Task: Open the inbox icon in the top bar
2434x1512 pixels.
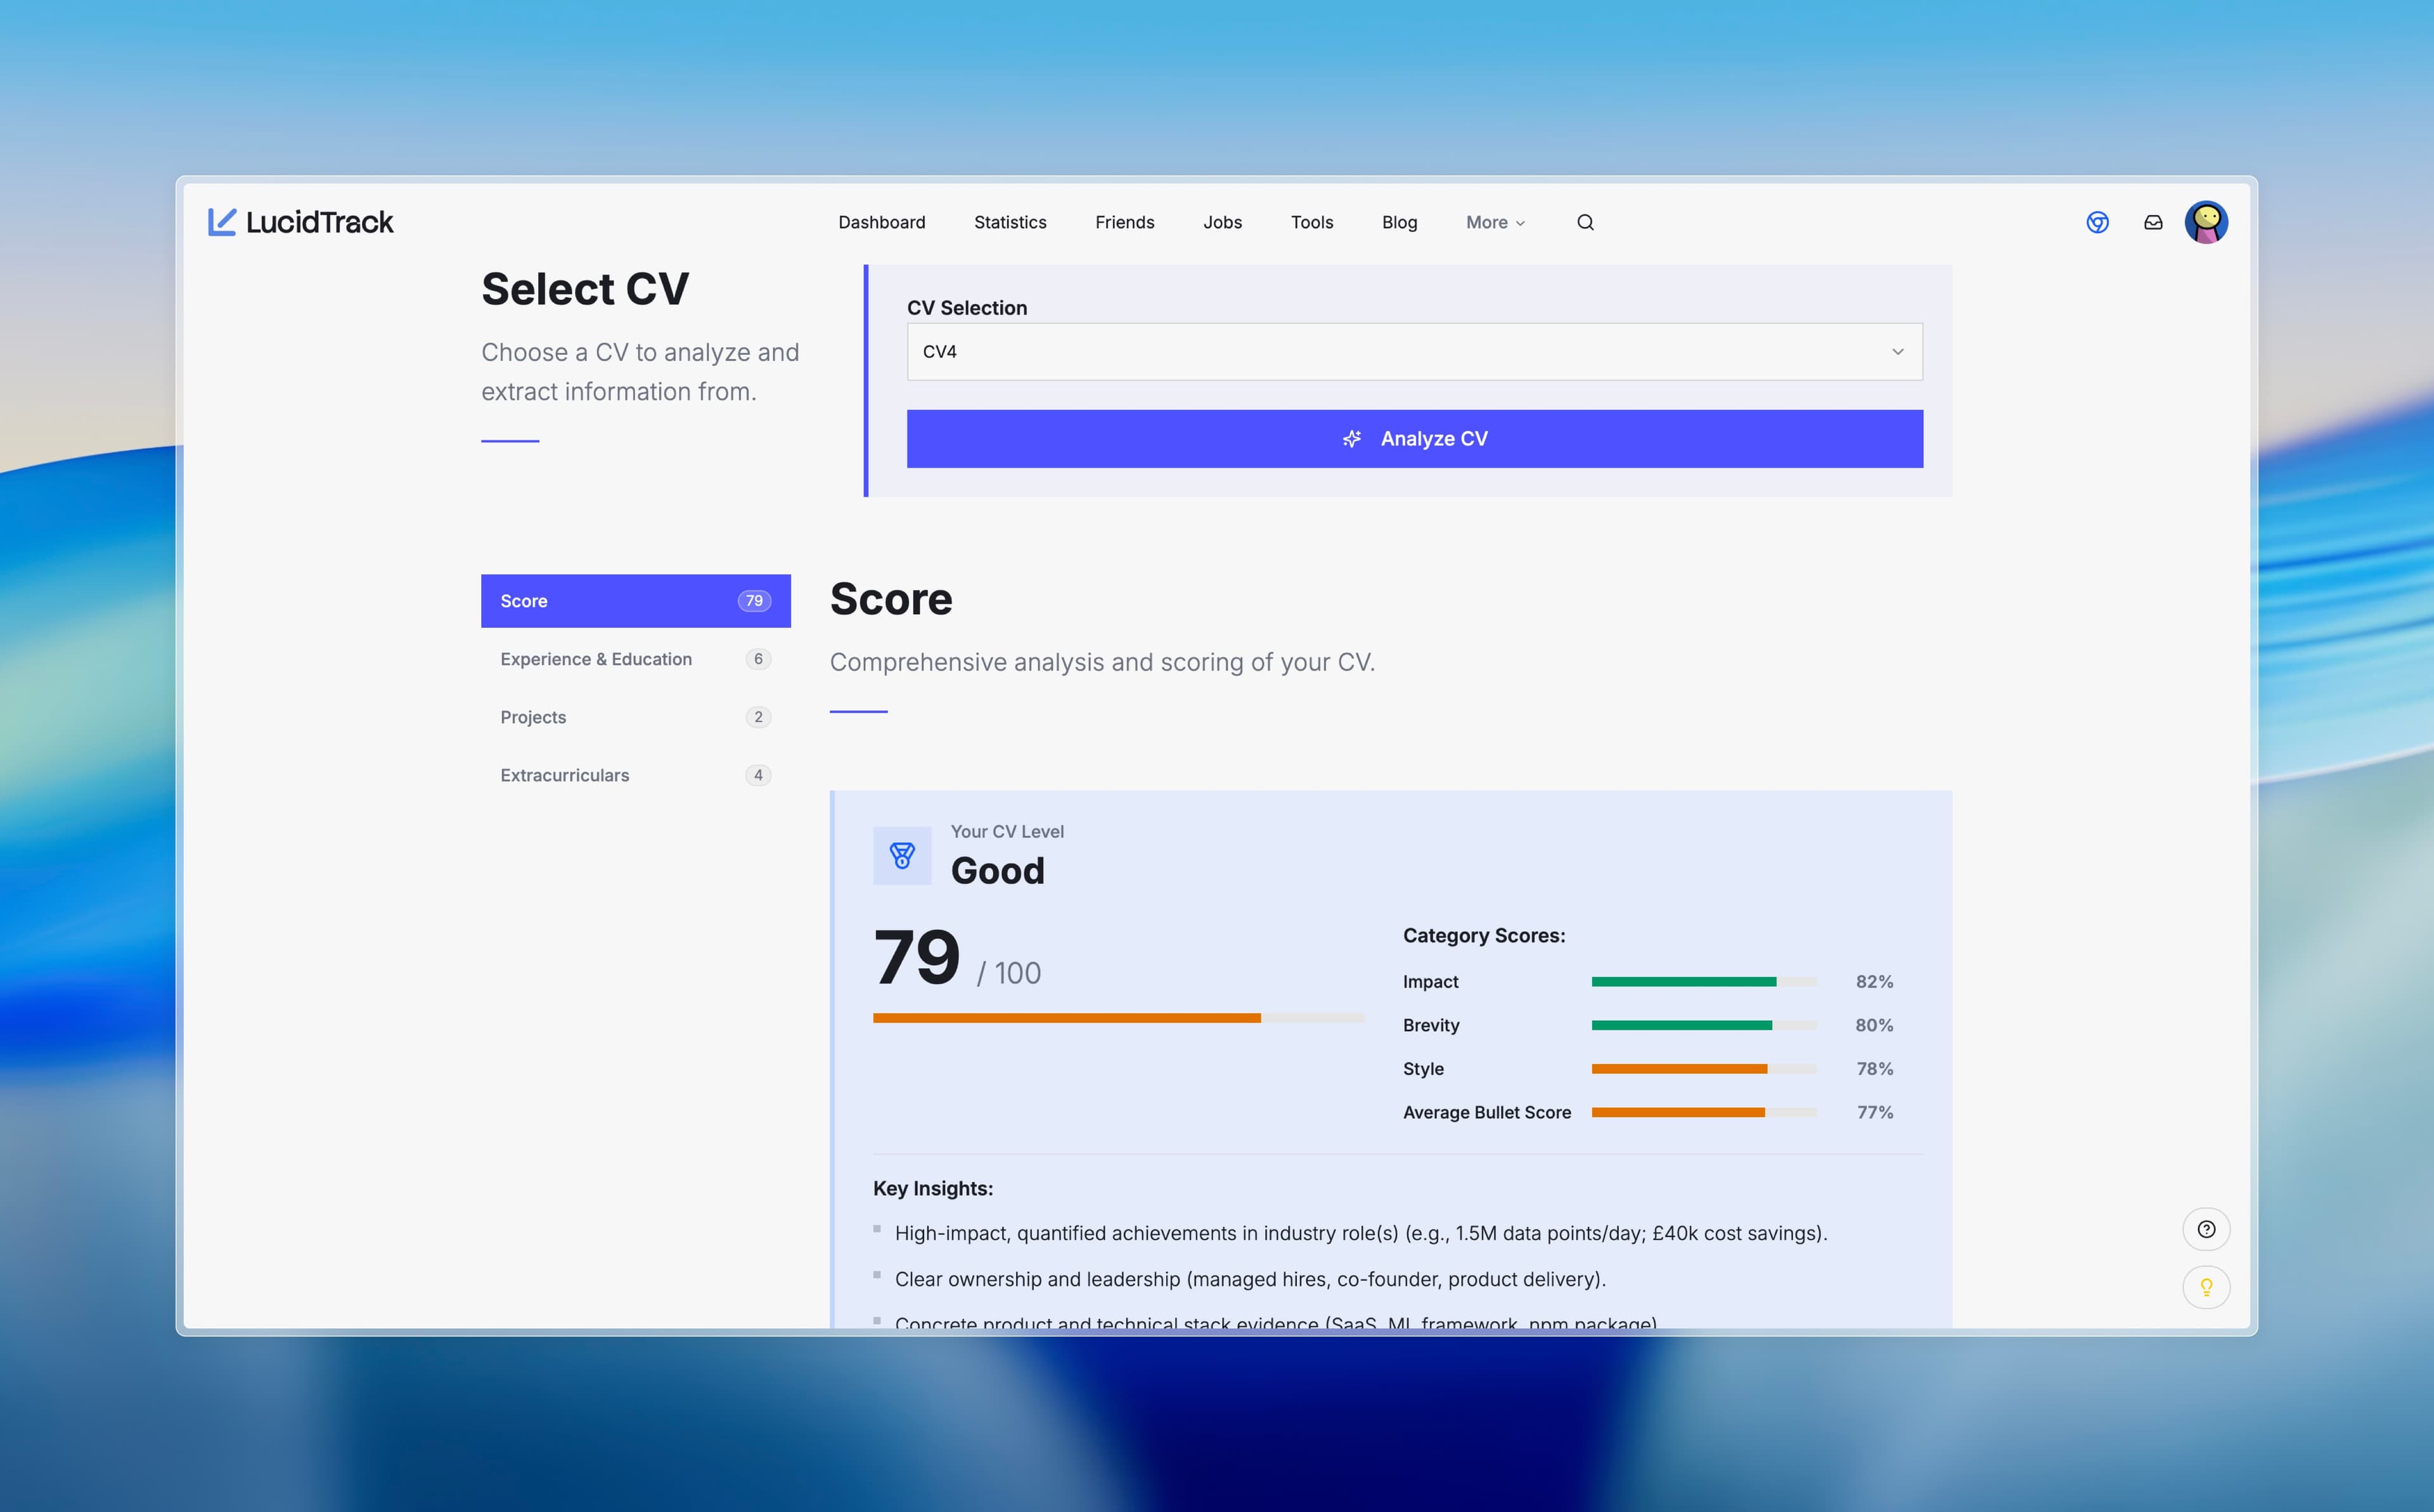Action: tap(2152, 223)
